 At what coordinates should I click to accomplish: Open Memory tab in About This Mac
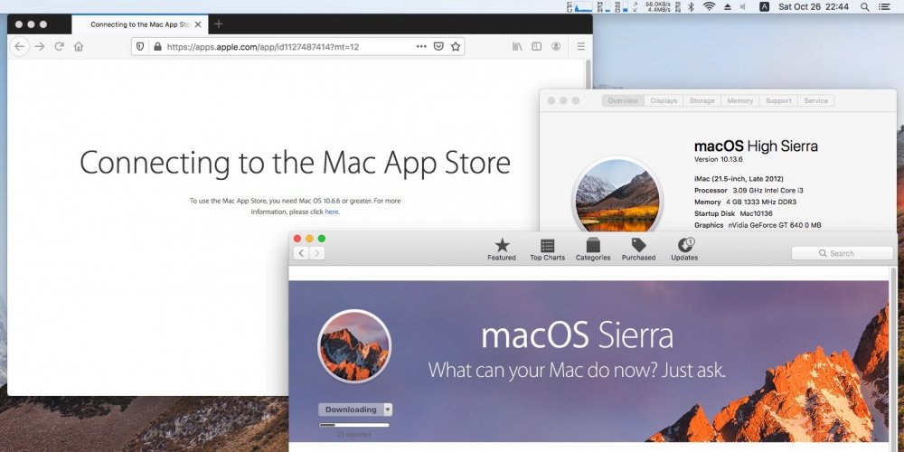(x=739, y=101)
